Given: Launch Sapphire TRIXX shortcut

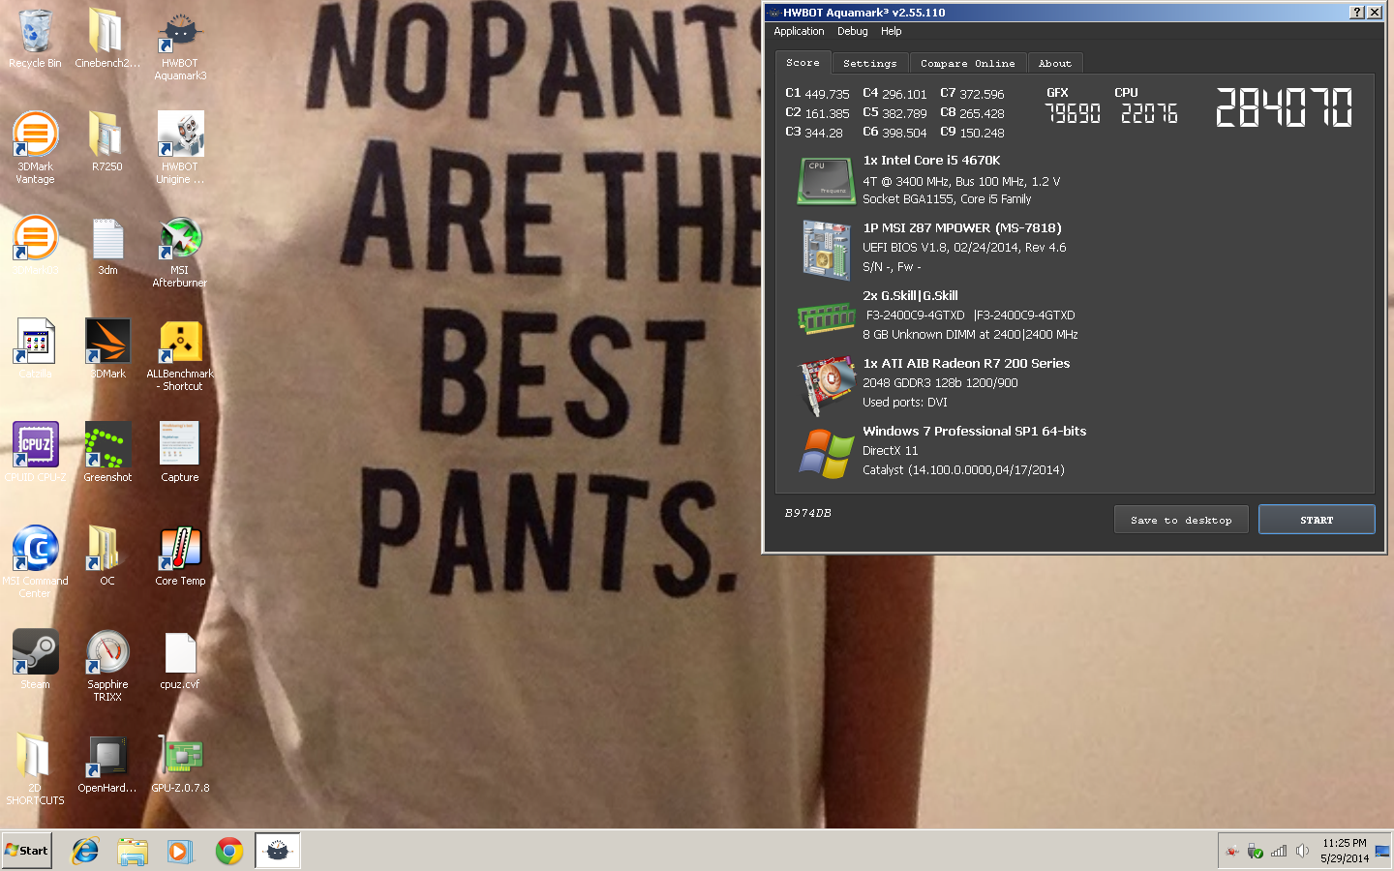Looking at the screenshot, I should (x=107, y=666).
